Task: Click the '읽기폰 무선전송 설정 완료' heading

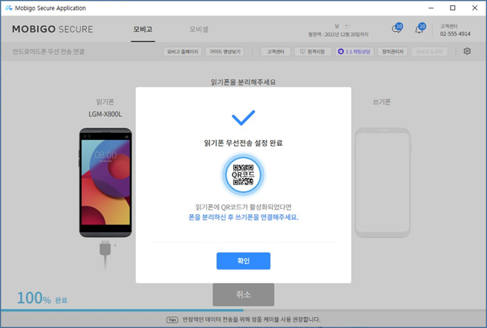Action: point(244,143)
